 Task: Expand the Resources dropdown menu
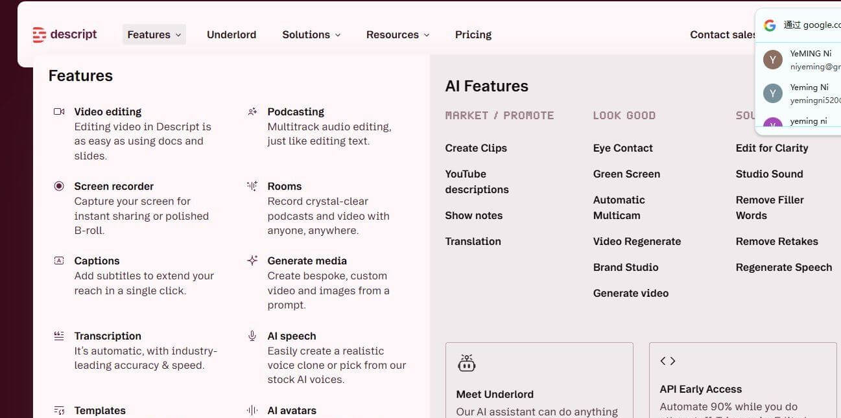coord(397,34)
